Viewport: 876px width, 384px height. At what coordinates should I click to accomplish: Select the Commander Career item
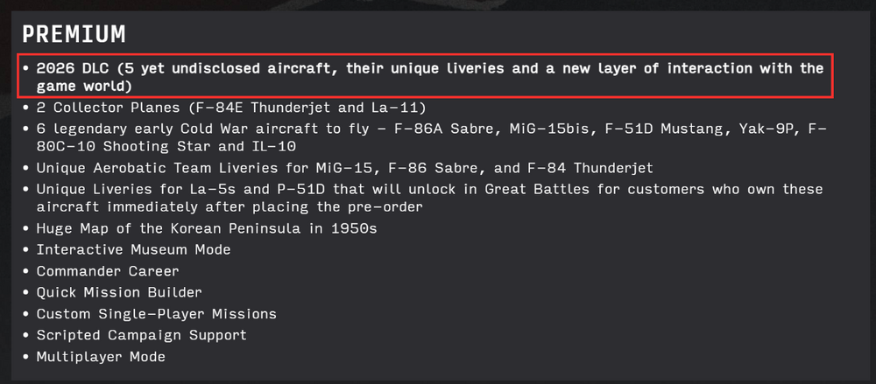tap(108, 271)
